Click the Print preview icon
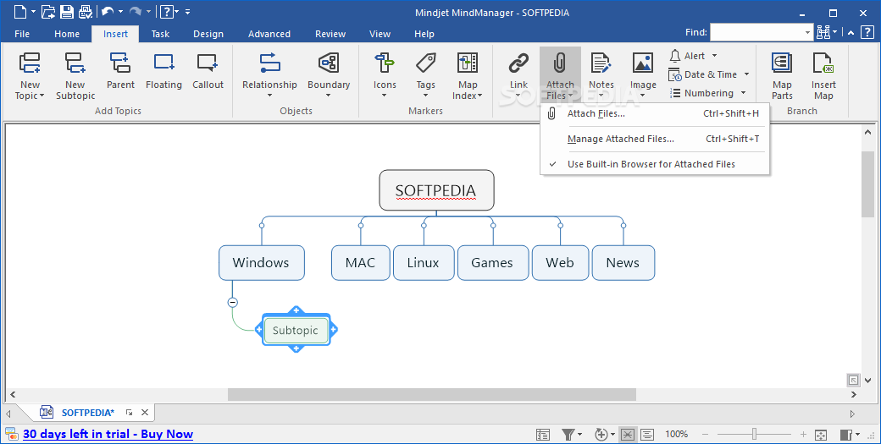The width and height of the screenshot is (881, 444). pos(85,11)
